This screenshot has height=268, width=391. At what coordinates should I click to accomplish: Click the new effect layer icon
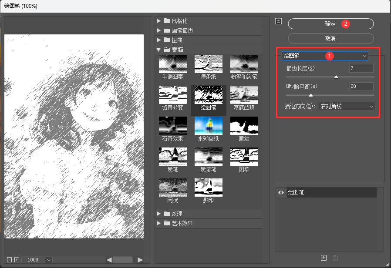click(x=324, y=258)
